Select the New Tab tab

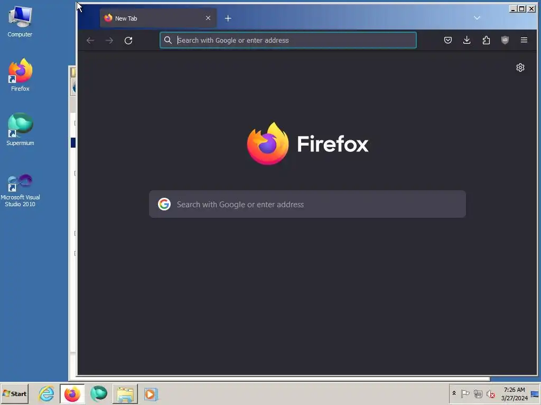point(158,18)
